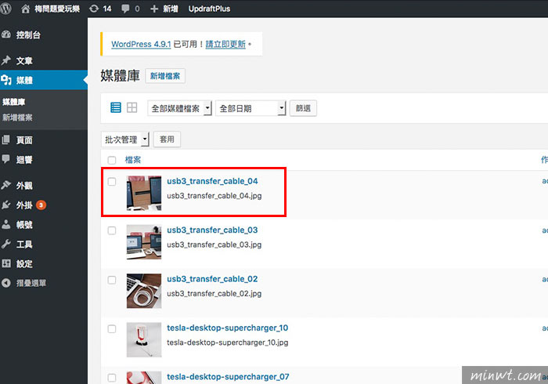Switch to list view icon
The image size is (548, 384).
click(x=116, y=107)
